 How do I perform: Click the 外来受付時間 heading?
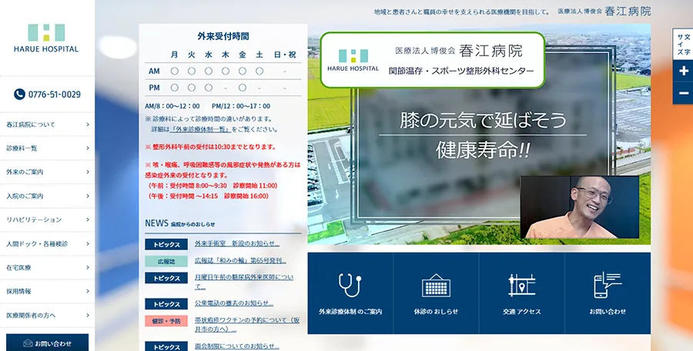click(x=223, y=36)
